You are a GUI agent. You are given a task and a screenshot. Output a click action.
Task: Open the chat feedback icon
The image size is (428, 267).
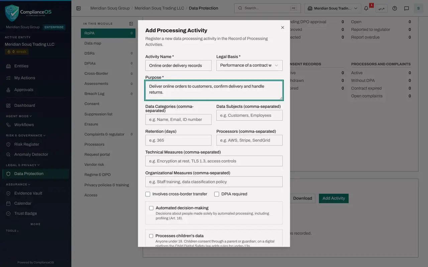[x=407, y=8]
